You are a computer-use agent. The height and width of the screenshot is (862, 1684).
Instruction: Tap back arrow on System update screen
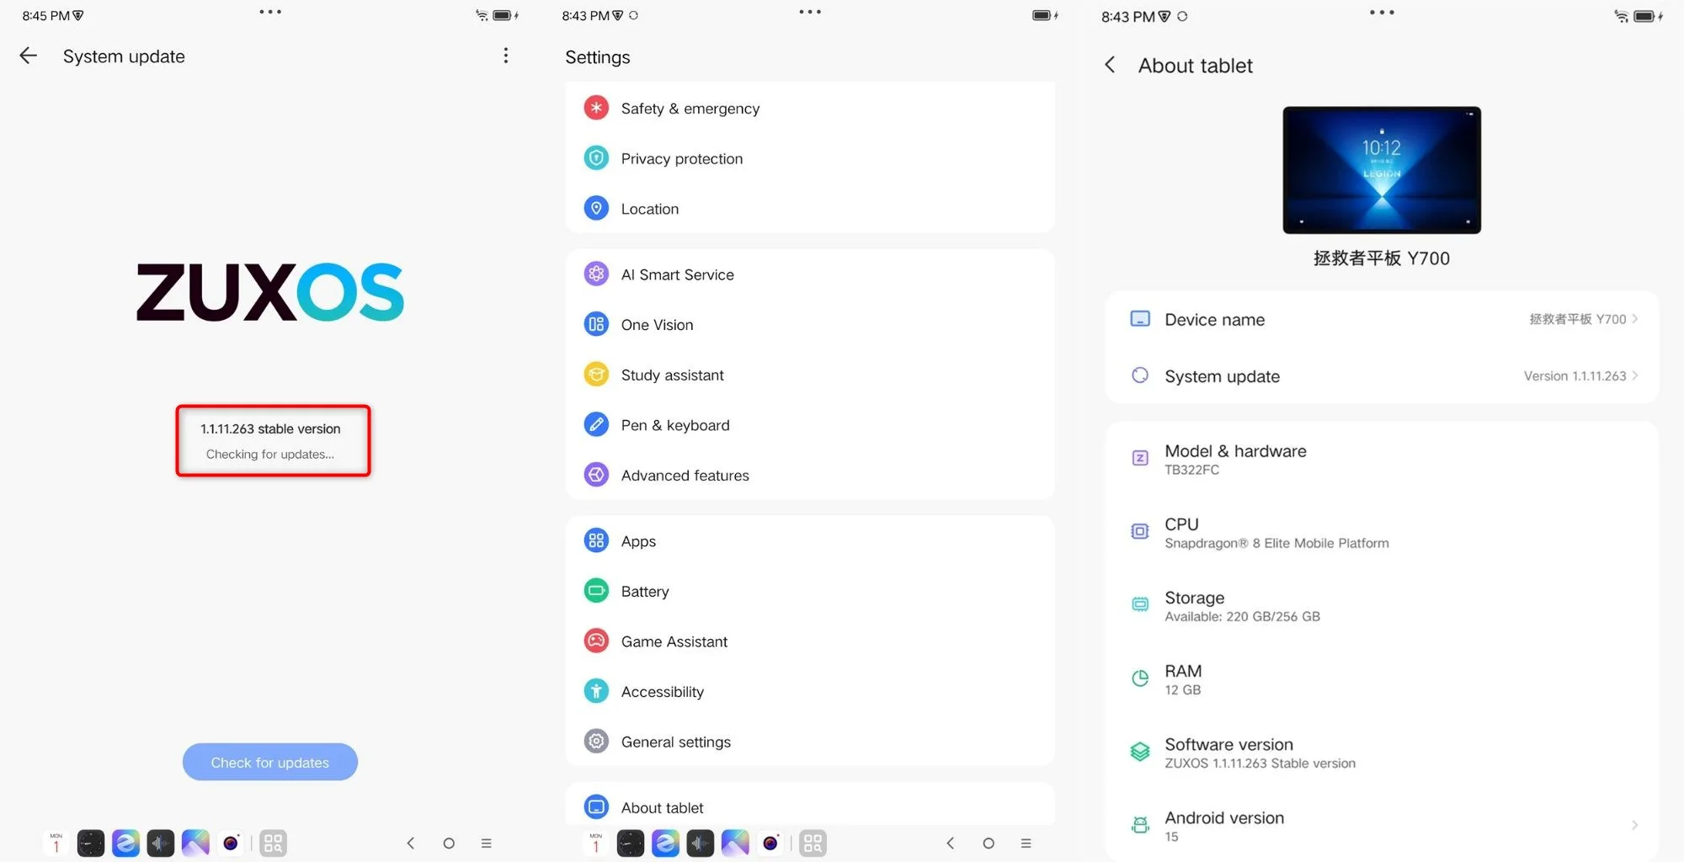(29, 56)
